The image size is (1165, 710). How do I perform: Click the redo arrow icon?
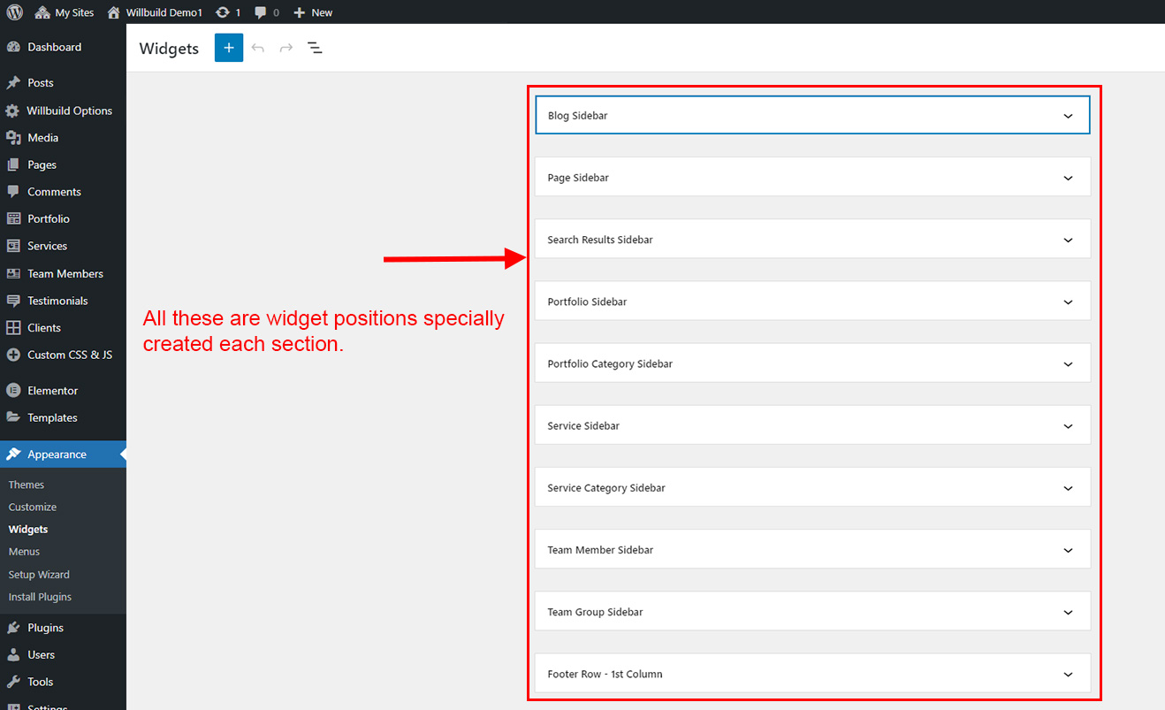point(286,48)
